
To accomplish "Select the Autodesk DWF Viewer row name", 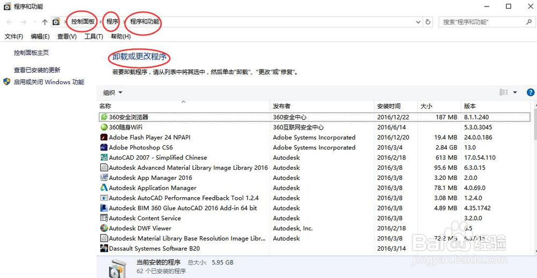I will point(140,228).
